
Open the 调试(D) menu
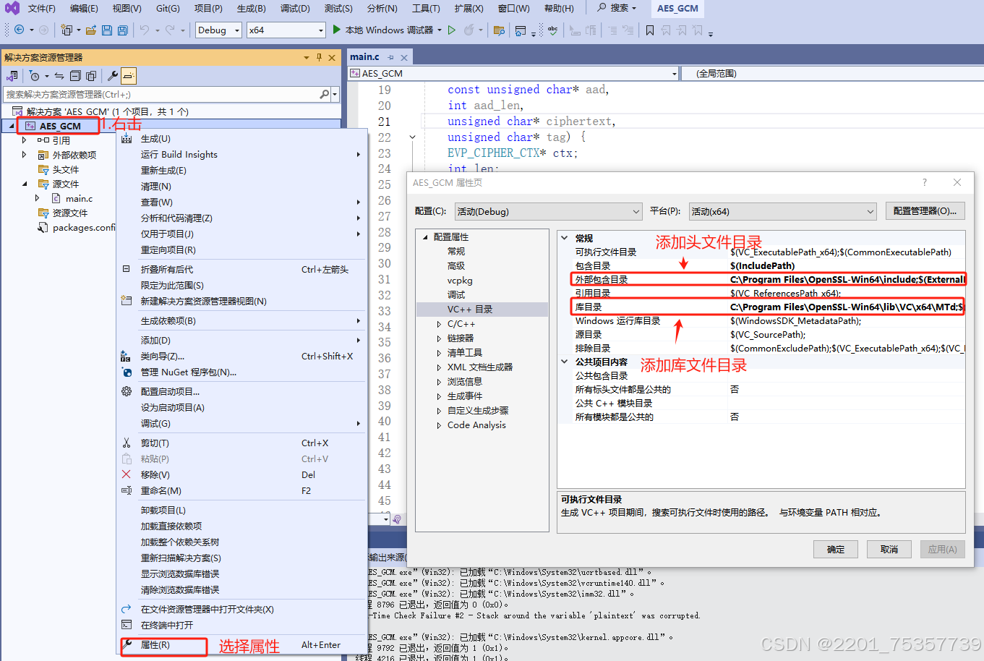(x=294, y=9)
